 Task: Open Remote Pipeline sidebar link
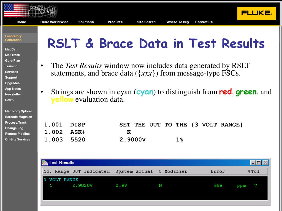[x=17, y=134]
